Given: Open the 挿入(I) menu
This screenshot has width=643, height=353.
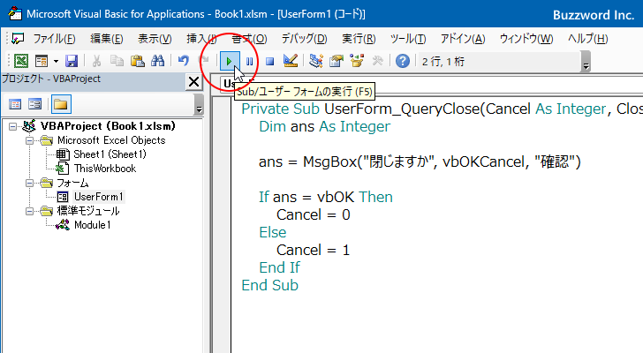Looking at the screenshot, I should coord(201,39).
